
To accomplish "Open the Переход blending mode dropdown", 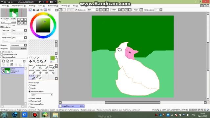I will pos(26,45).
